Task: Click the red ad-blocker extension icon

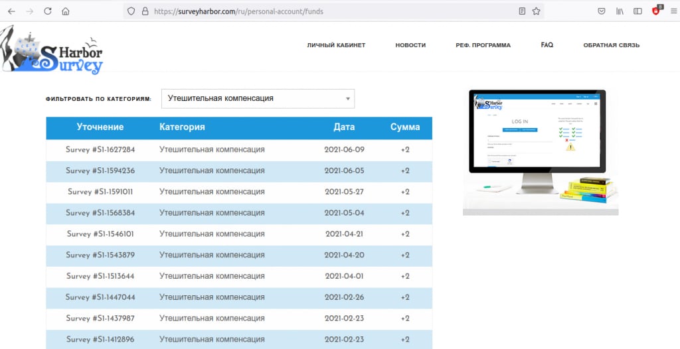Action: [x=657, y=11]
